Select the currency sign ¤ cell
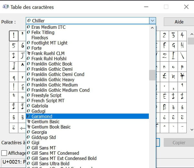This screenshot has height=168, width=194. pyautogui.click(x=173, y=77)
